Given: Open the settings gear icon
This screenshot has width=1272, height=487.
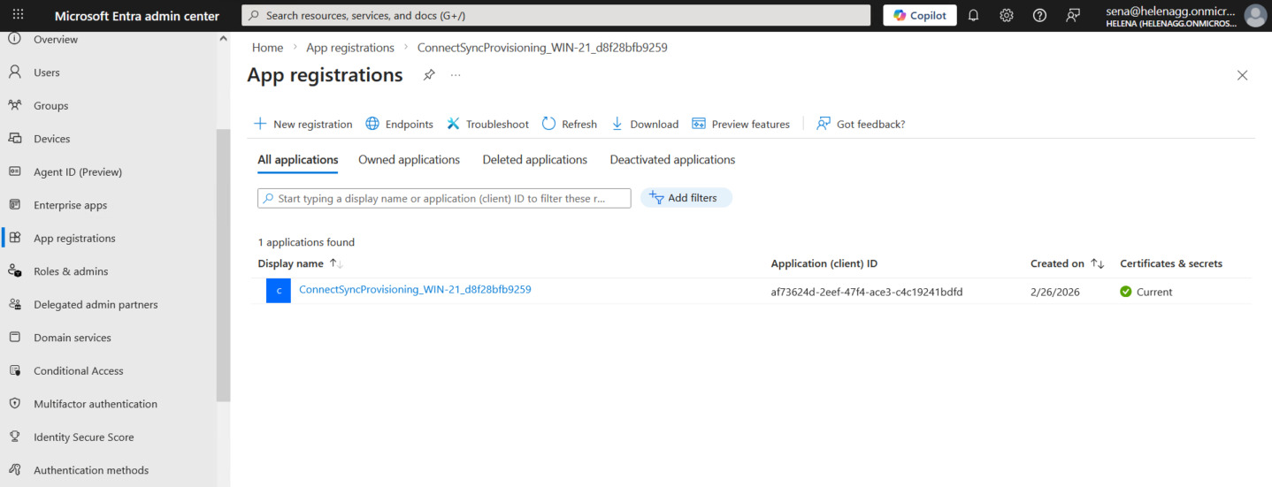Looking at the screenshot, I should coord(1006,15).
